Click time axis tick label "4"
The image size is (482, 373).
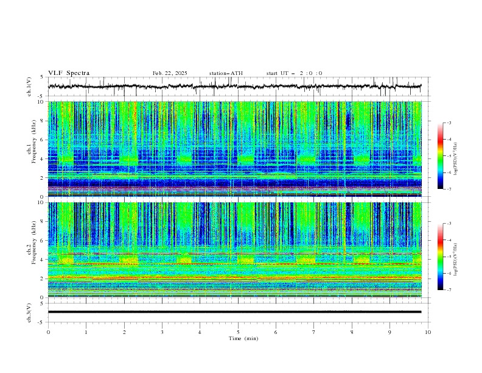[x=200, y=332]
